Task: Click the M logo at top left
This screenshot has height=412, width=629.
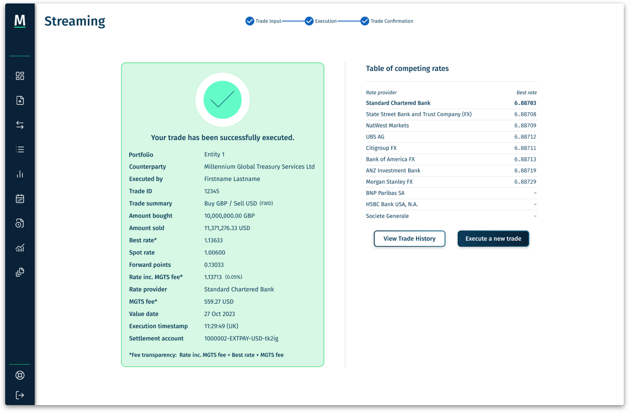Action: click(x=19, y=21)
